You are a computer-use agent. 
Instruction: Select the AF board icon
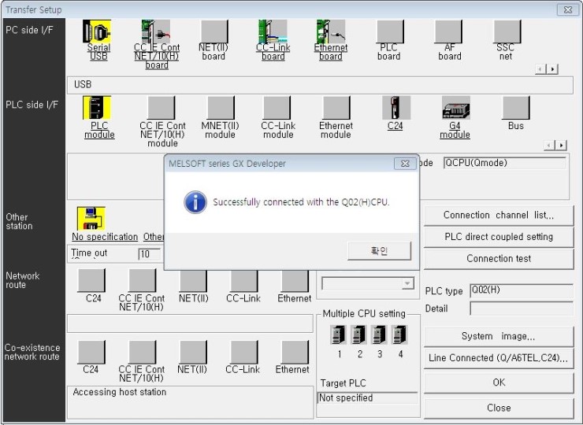(x=448, y=31)
